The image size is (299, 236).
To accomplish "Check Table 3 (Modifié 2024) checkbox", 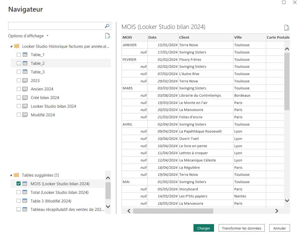I will (x=18, y=201).
